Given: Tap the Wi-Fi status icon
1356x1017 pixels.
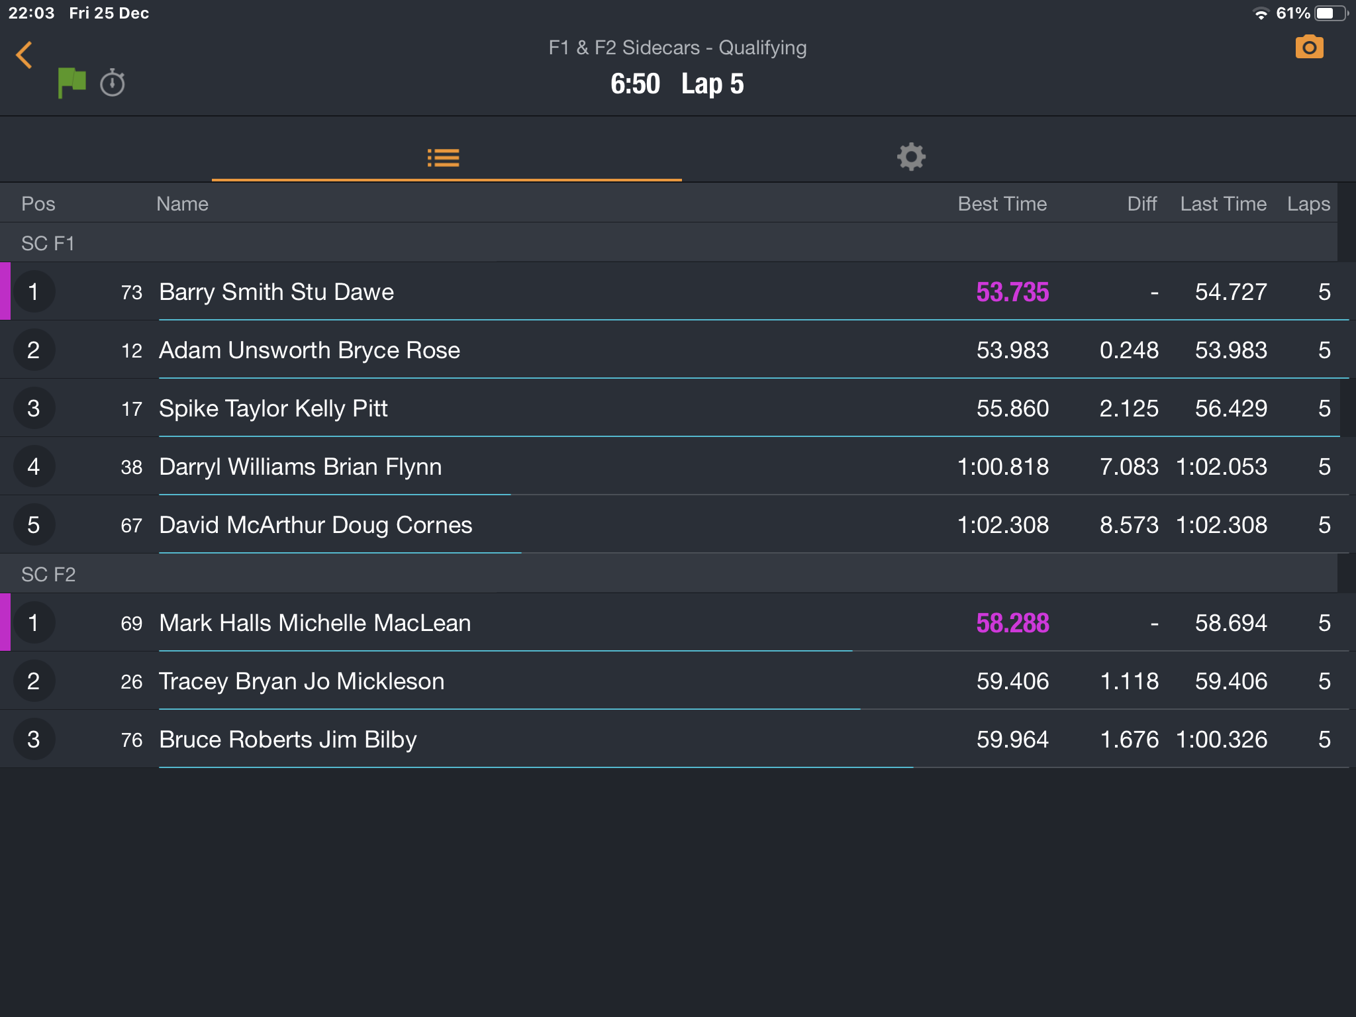Looking at the screenshot, I should click(x=1261, y=13).
